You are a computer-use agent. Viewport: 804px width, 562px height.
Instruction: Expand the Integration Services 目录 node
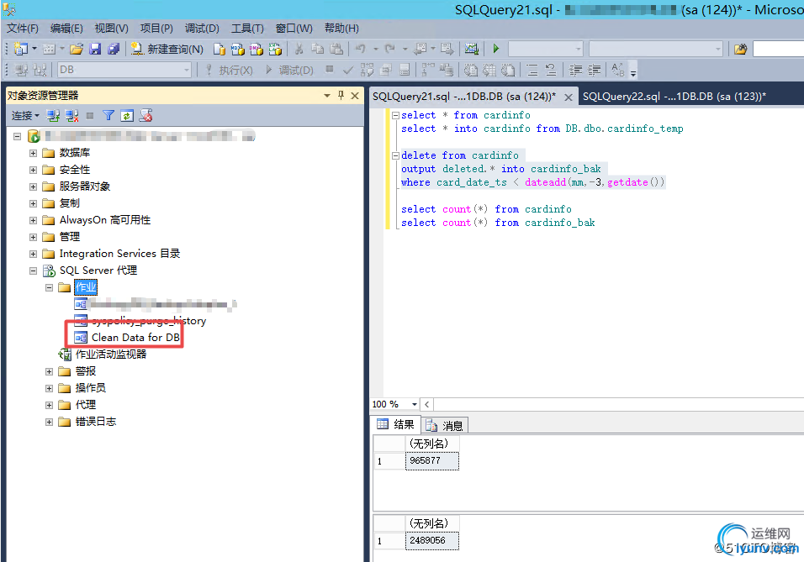pyautogui.click(x=34, y=254)
